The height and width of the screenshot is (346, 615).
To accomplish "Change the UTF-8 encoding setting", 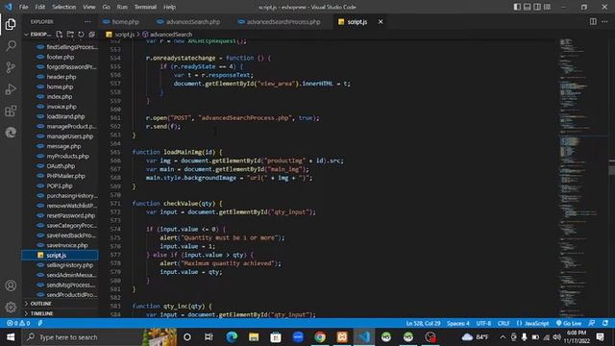I will [483, 323].
